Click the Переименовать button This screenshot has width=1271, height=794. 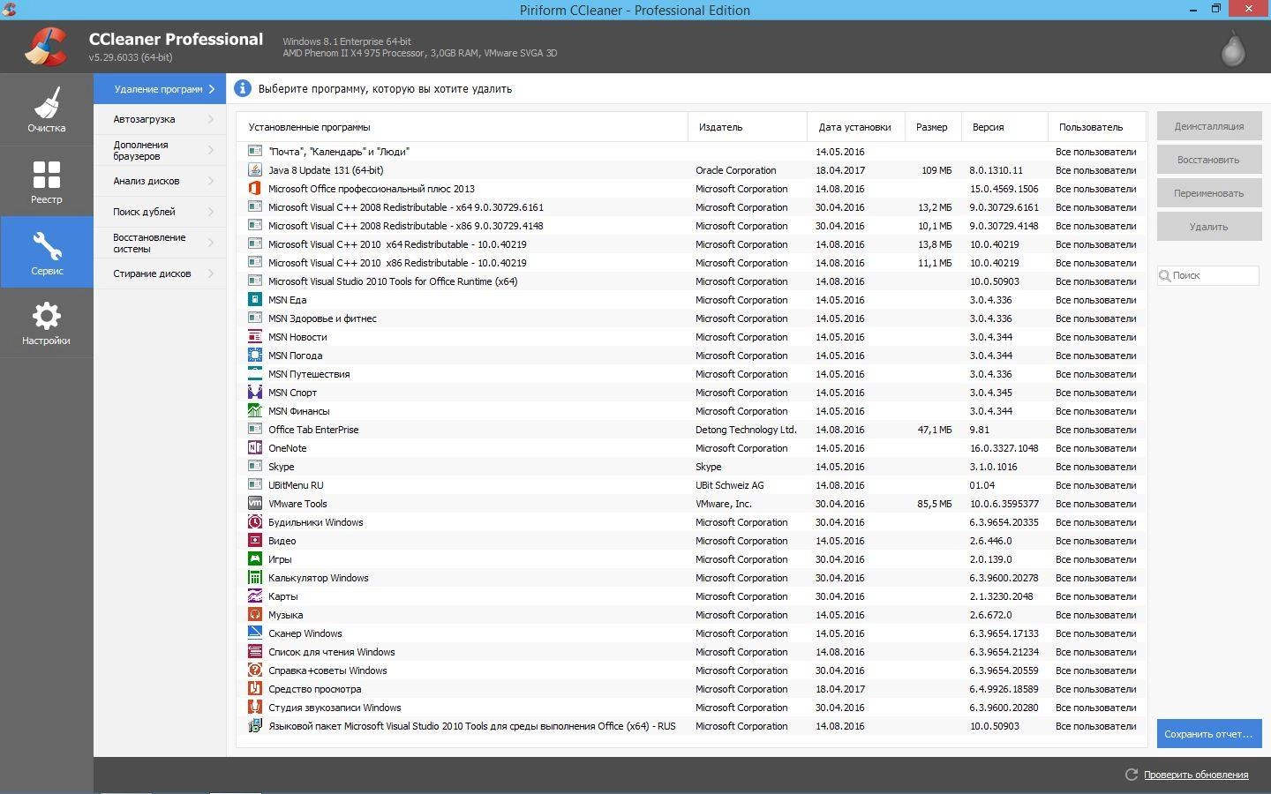click(x=1209, y=193)
